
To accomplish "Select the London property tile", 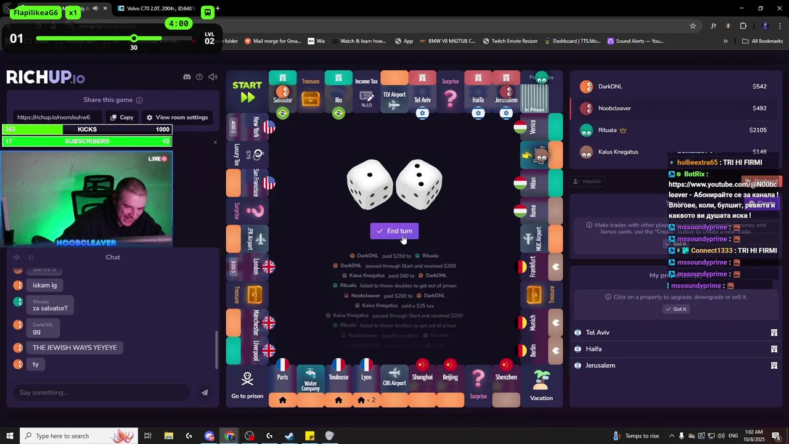I will (x=247, y=266).
